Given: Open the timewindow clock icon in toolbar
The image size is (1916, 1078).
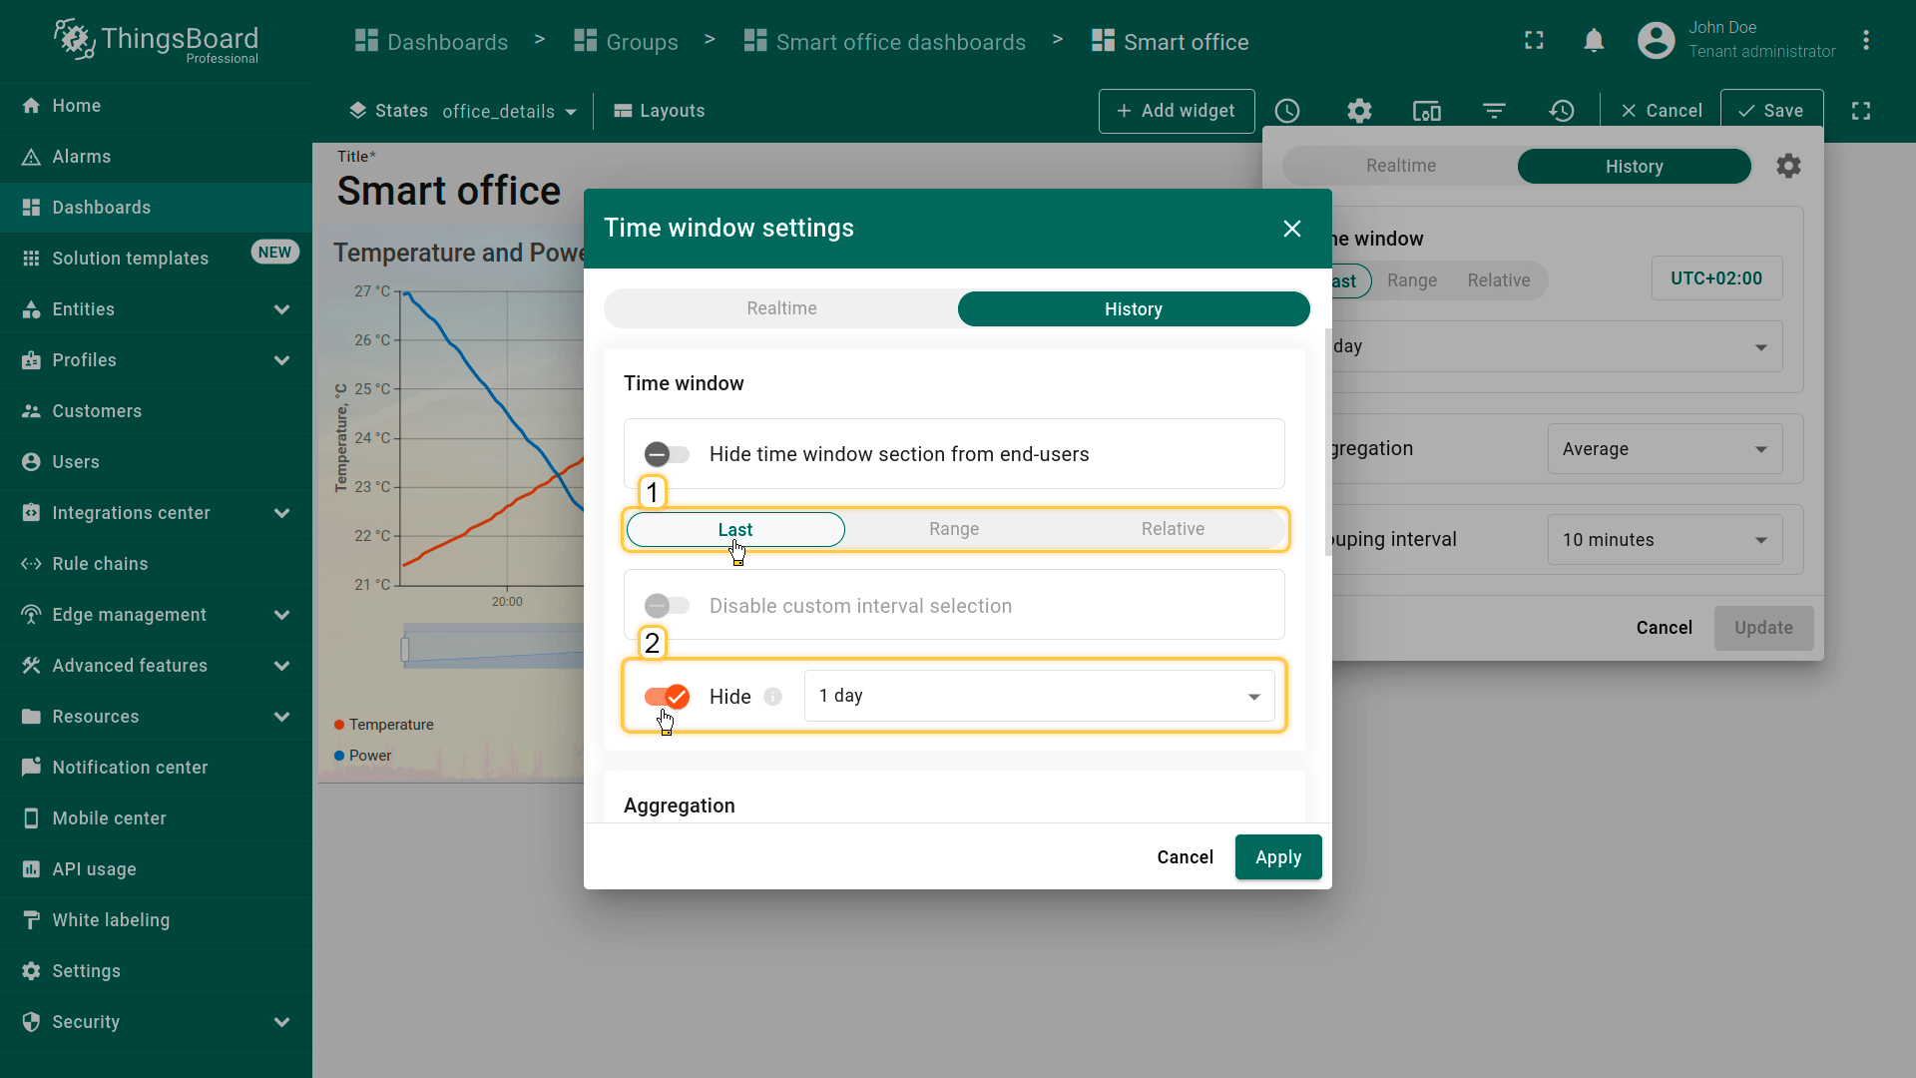Looking at the screenshot, I should coord(1287,111).
